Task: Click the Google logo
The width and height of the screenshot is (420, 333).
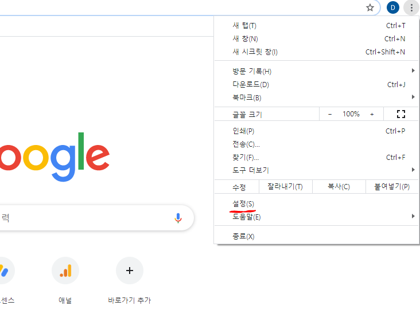Action: (x=55, y=156)
